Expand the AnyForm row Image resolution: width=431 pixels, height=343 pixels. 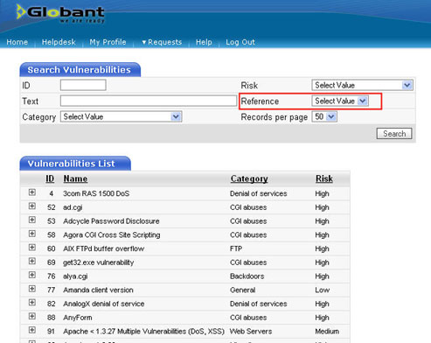click(32, 316)
